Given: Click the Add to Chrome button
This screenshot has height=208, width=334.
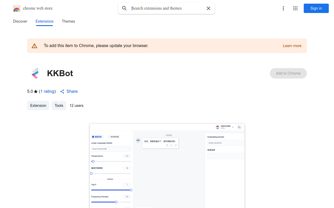Looking at the screenshot, I should pyautogui.click(x=288, y=73).
